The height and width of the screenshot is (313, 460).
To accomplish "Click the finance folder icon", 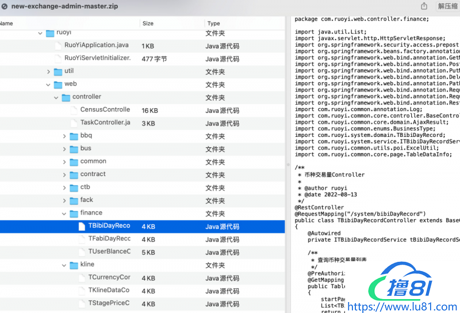I will coord(74,213).
